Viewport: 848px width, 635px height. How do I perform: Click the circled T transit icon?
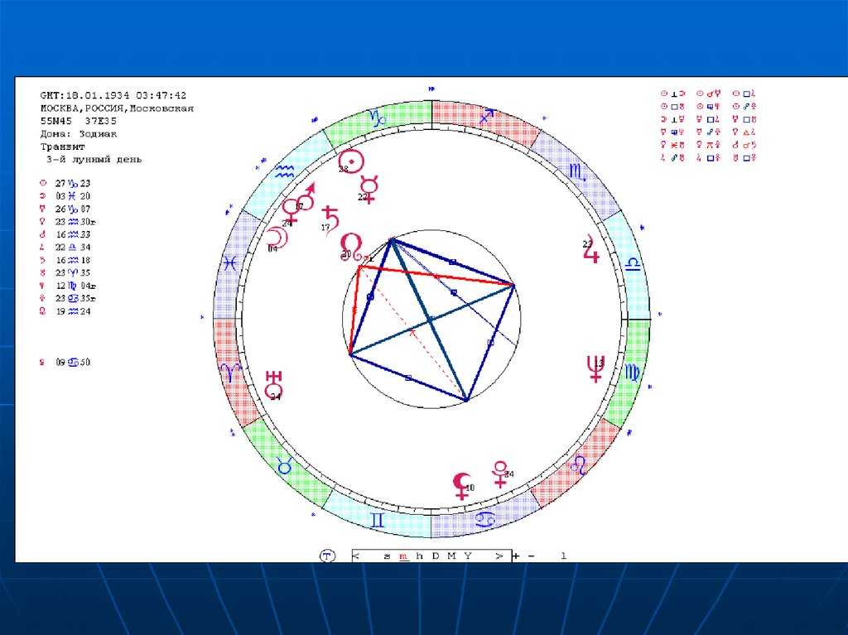(327, 556)
